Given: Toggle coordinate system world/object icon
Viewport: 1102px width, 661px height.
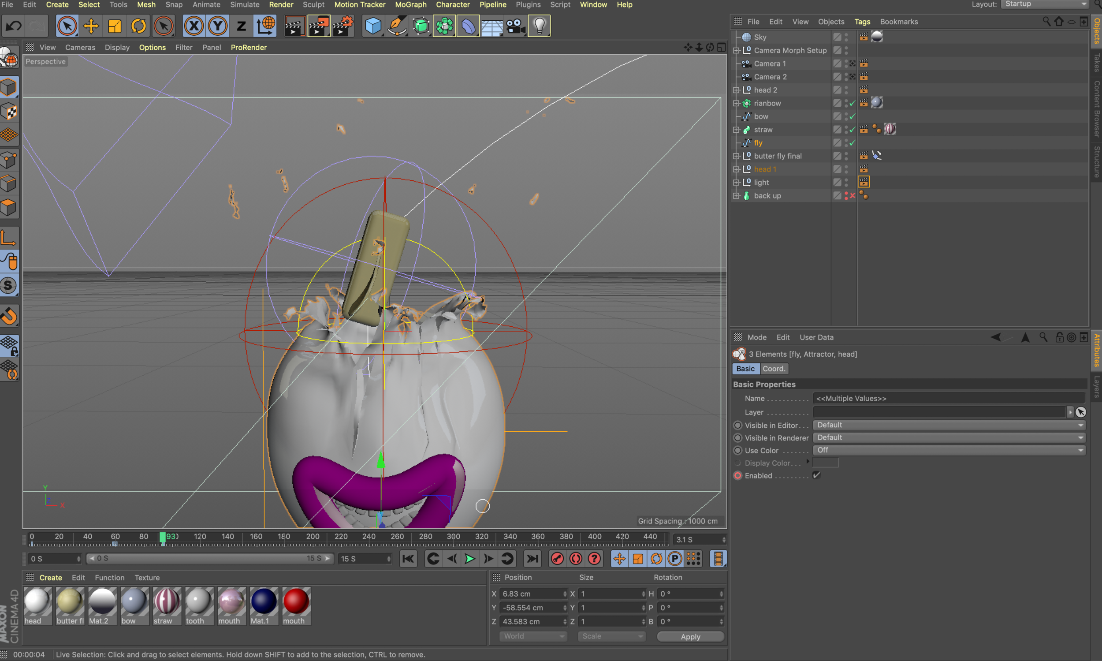Looking at the screenshot, I should (265, 26).
